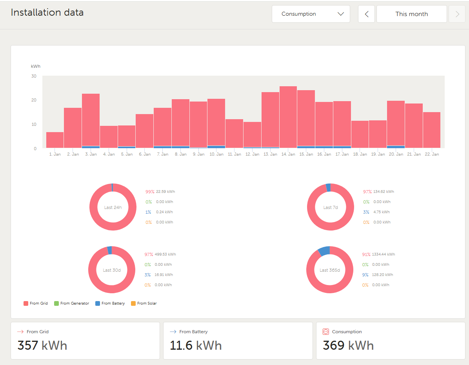This screenshot has height=365, width=469.
Task: Click the Last 24h donut chart
Action: click(x=113, y=207)
